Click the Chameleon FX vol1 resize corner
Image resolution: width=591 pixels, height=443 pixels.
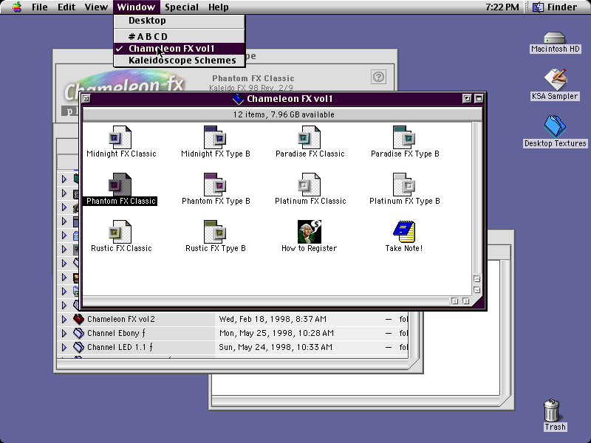[x=476, y=302]
